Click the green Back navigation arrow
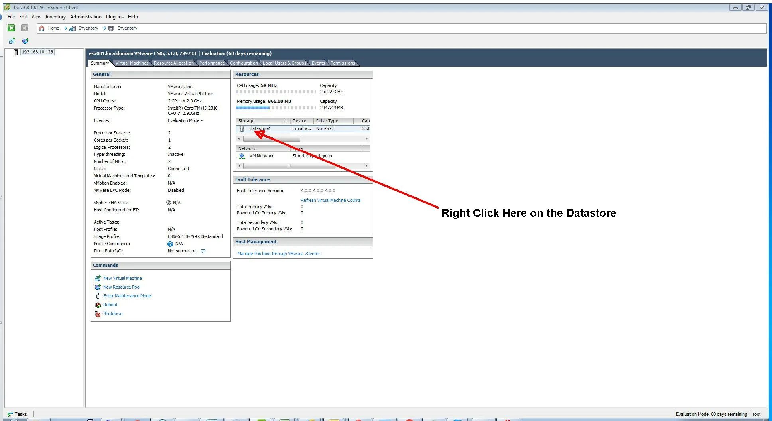 pos(11,28)
